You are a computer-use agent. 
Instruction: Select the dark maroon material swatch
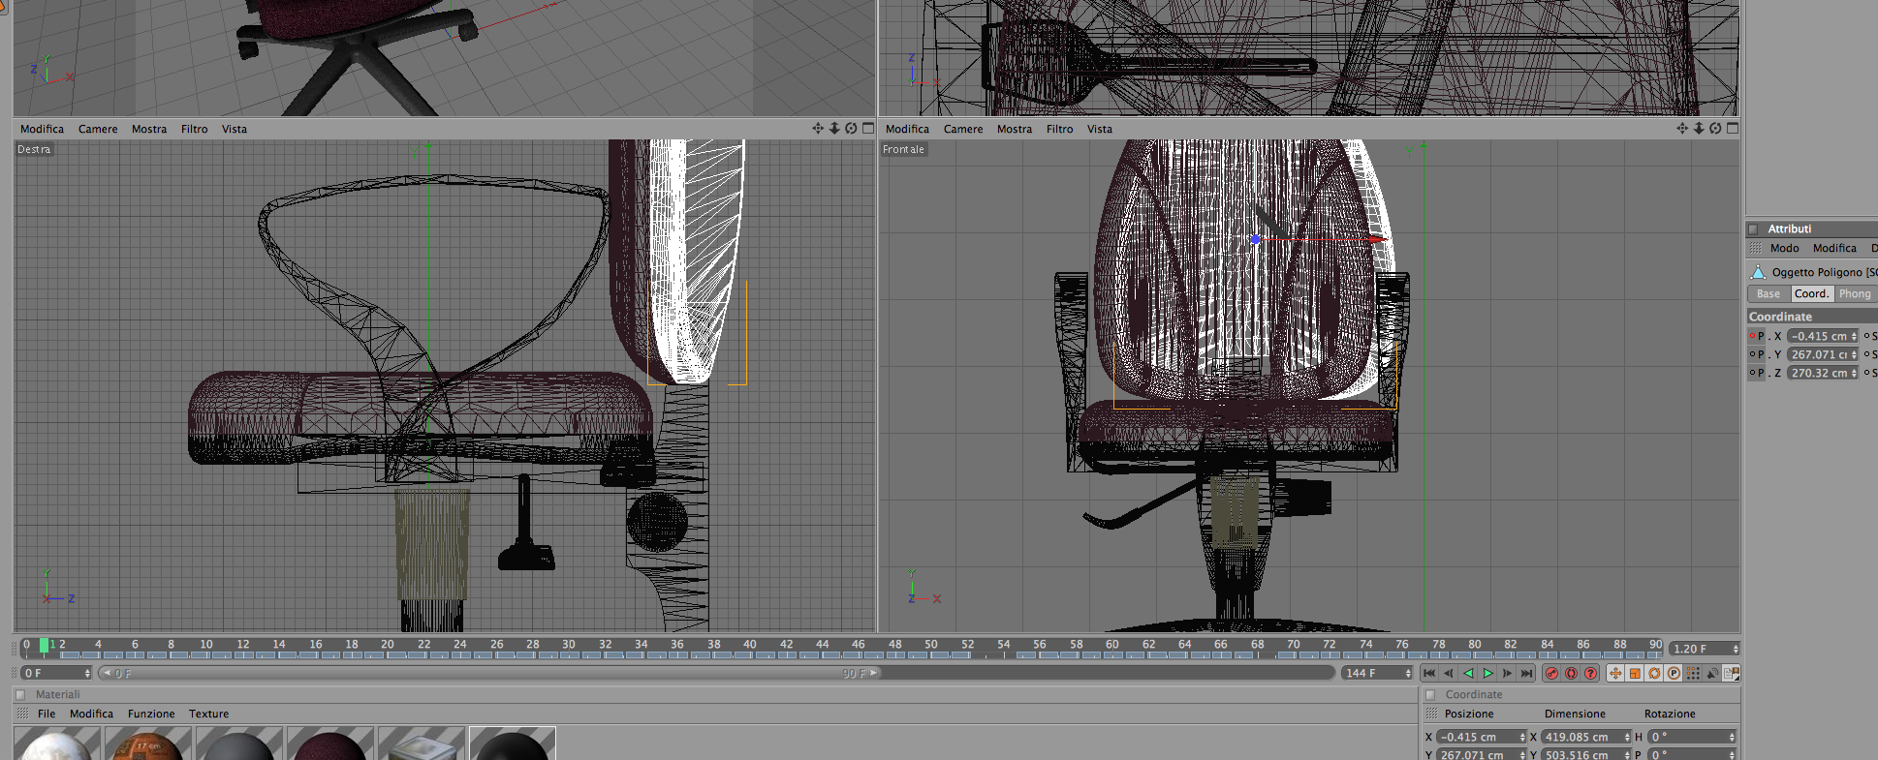[330, 744]
